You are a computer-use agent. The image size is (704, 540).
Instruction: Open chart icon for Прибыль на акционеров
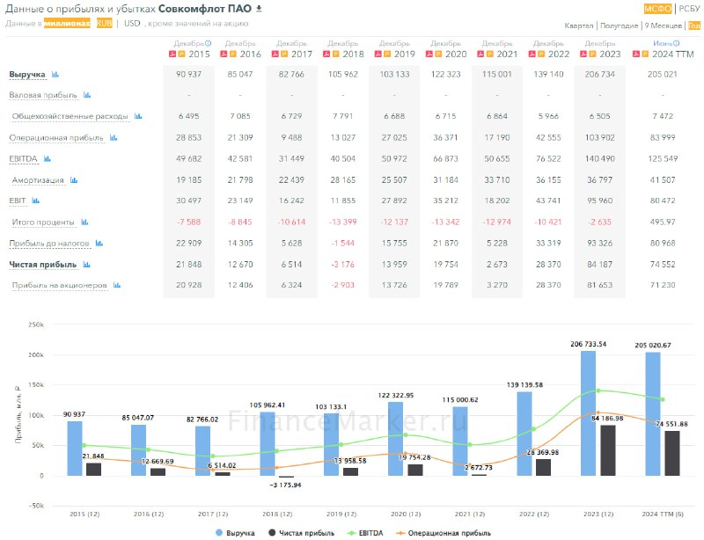click(x=117, y=285)
